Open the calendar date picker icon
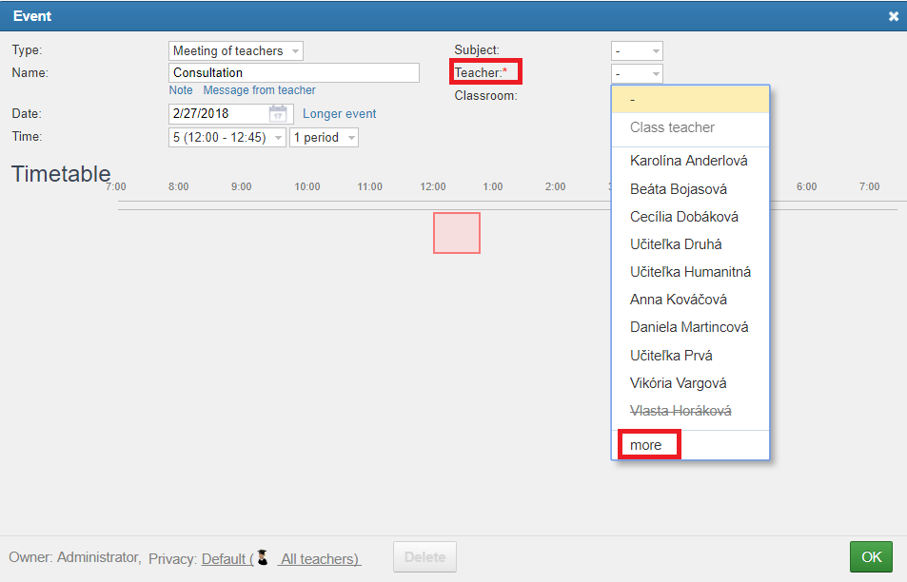Screen dimensions: 907x582 (278, 114)
